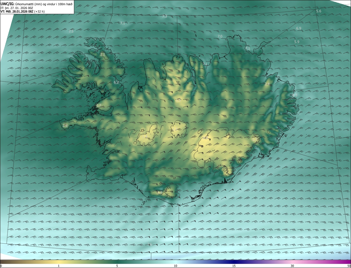Click the 7.3 value on the map
Image resolution: width=351 pixels, height=268 pixels.
pos(165,16)
